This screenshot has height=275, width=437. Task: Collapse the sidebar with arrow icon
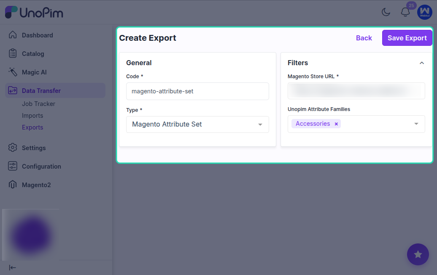click(x=13, y=267)
